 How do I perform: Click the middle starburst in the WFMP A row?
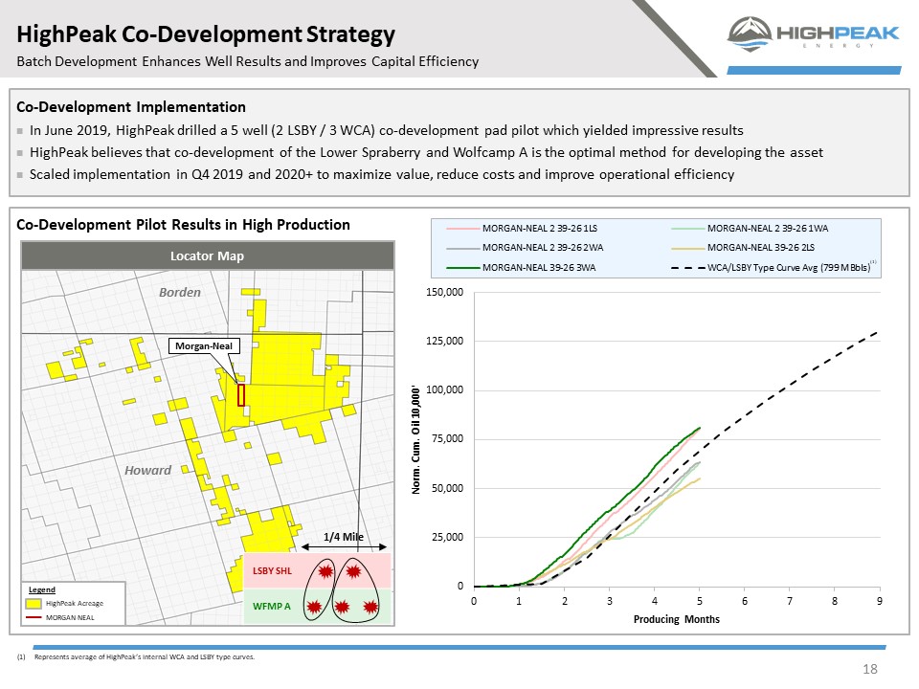click(343, 607)
